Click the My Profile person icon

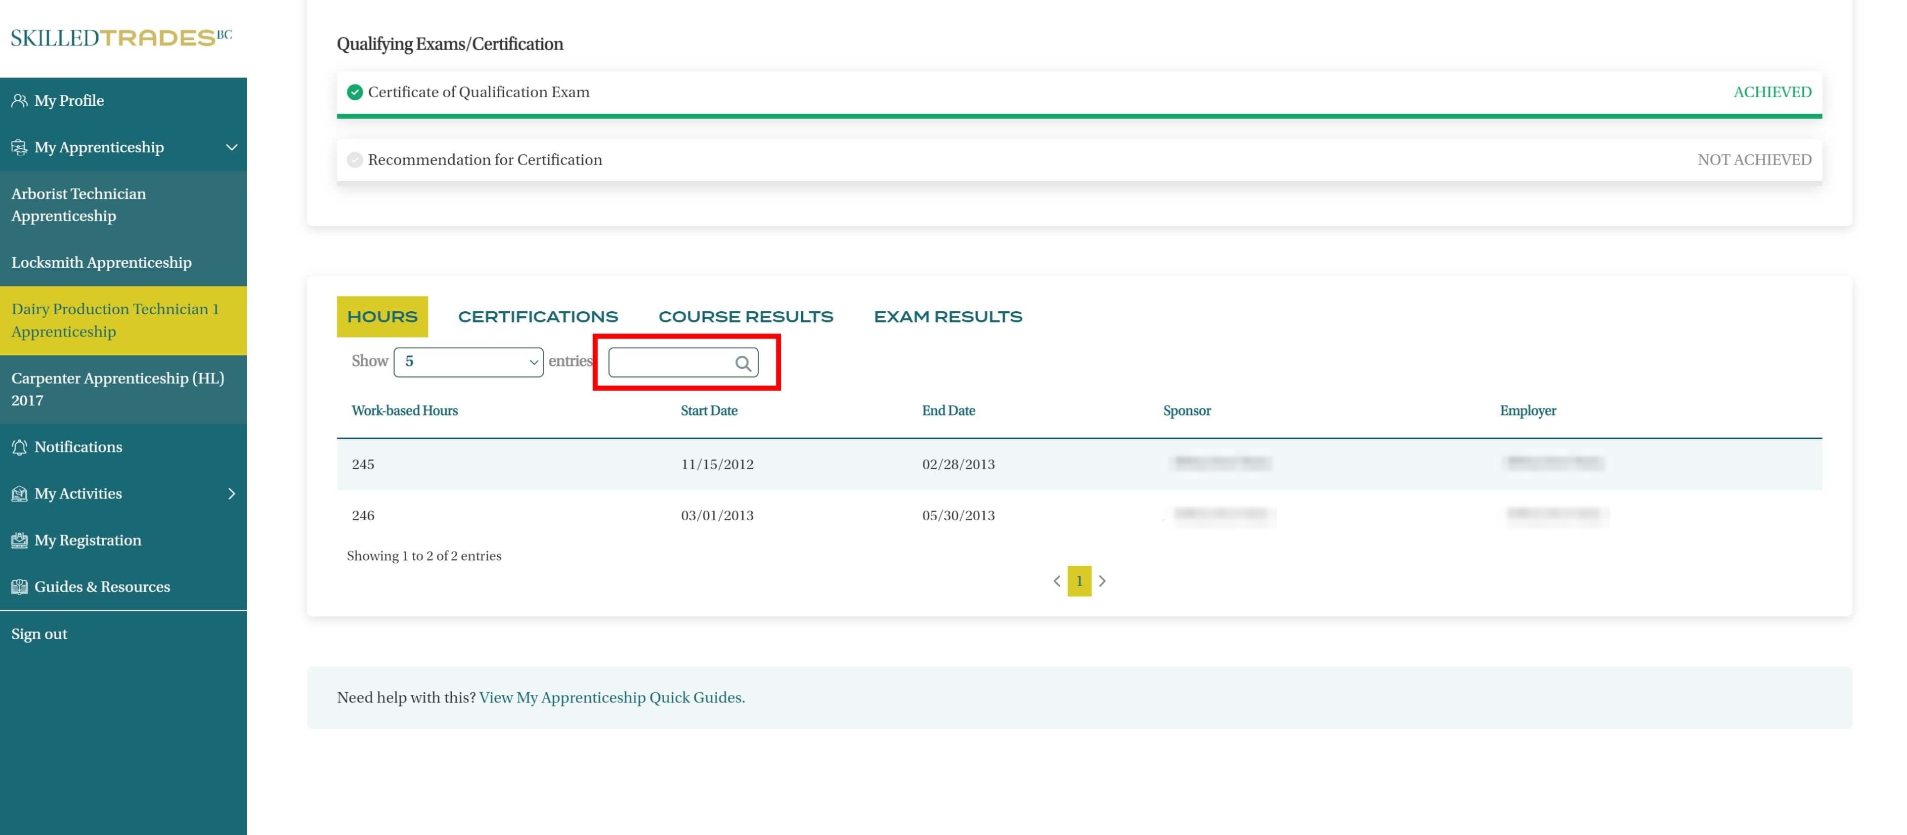pyautogui.click(x=19, y=101)
